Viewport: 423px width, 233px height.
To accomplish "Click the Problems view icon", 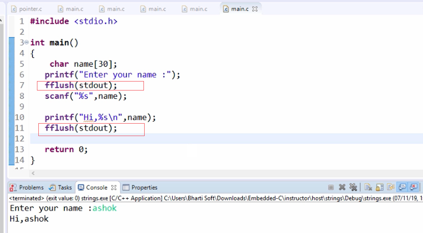I will coord(13,187).
